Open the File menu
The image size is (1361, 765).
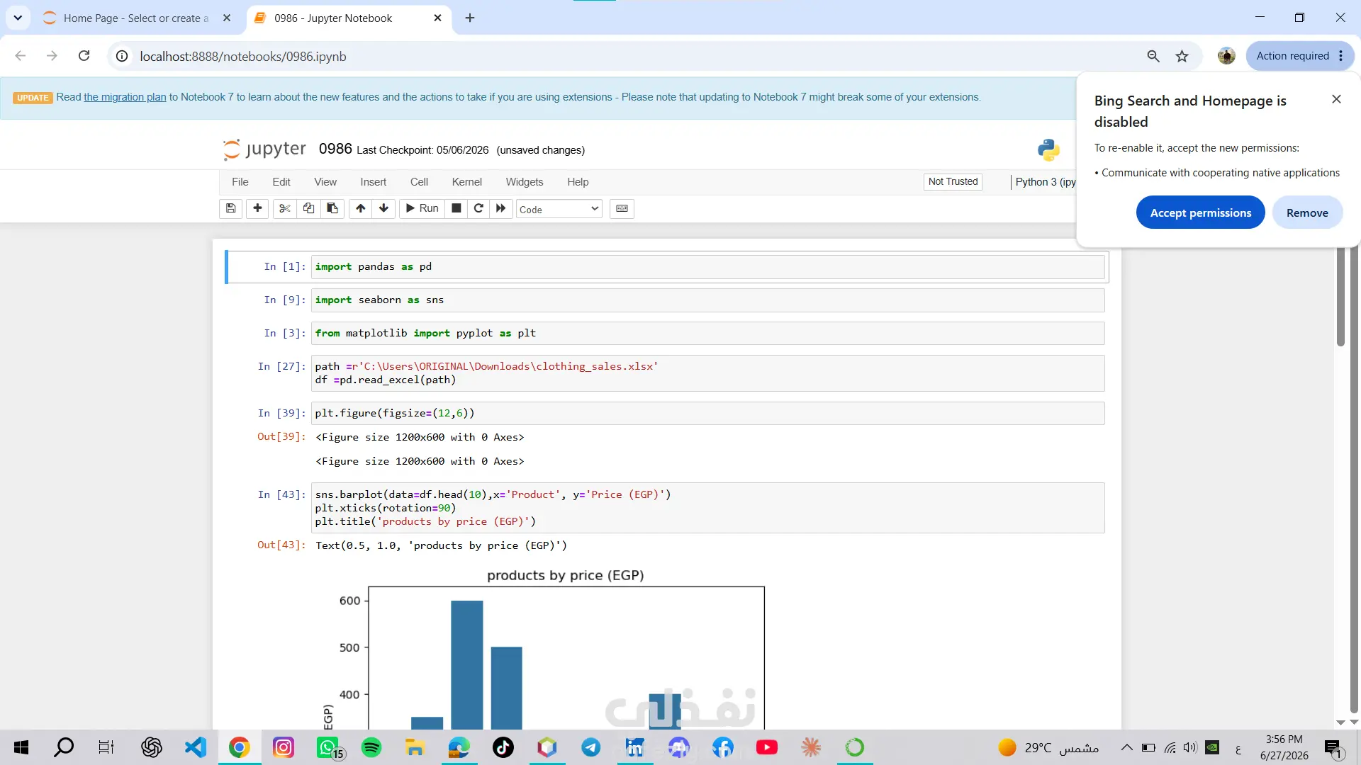click(240, 182)
